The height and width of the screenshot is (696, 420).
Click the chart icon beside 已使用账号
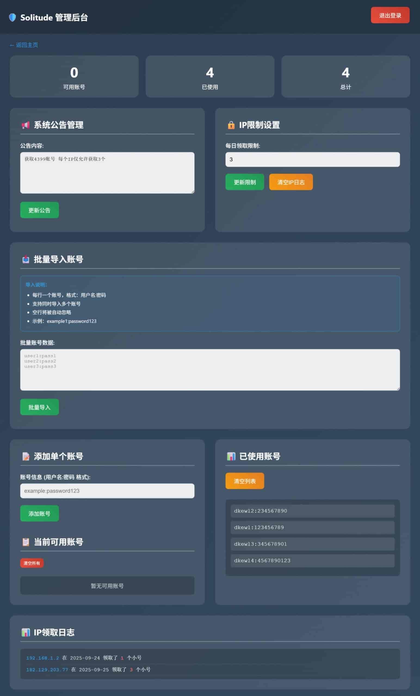pyautogui.click(x=231, y=456)
